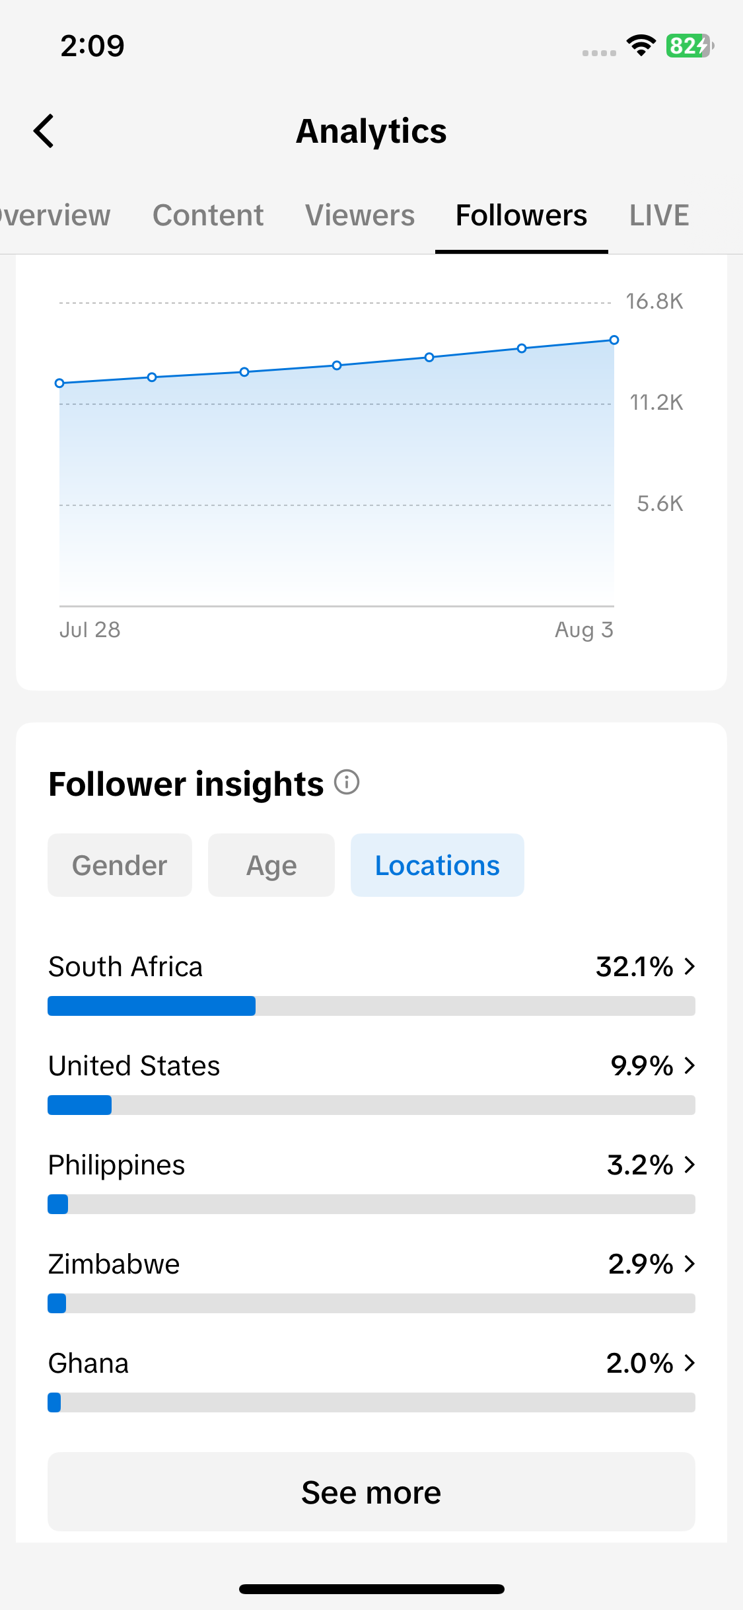Expand South Africa location details chevron
The image size is (743, 1610).
[690, 966]
